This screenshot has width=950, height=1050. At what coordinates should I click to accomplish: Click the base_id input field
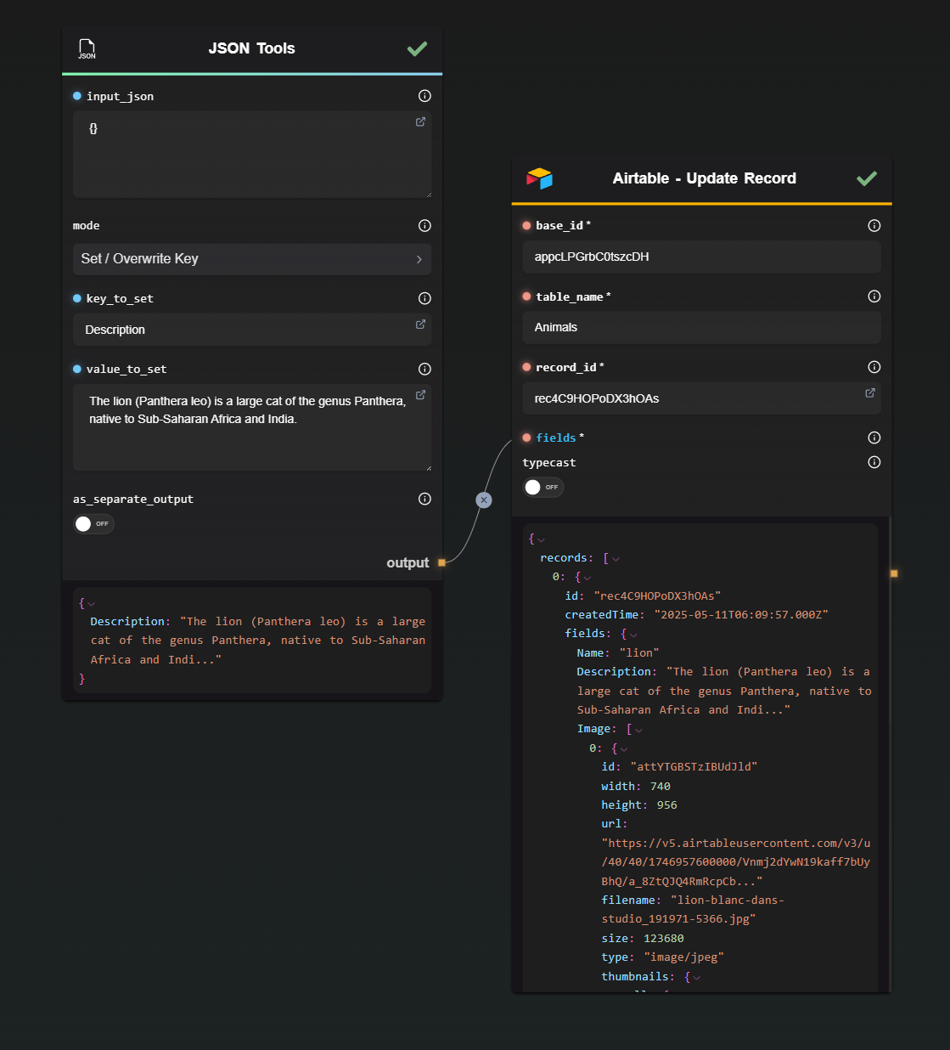tap(702, 257)
